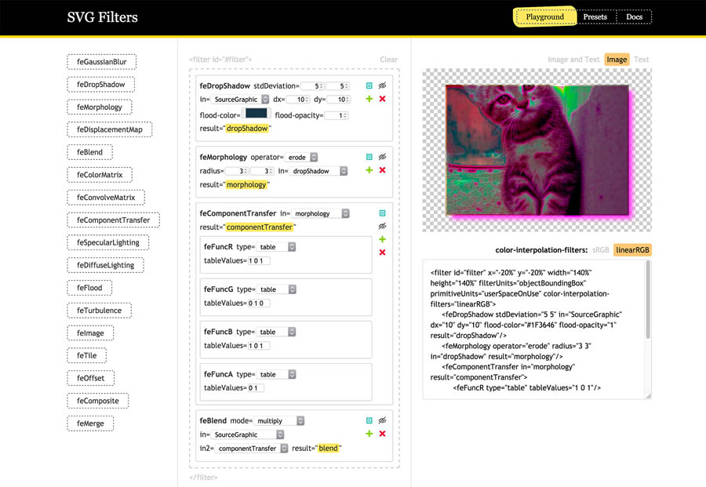Add feGaussianBlur primitive
The height and width of the screenshot is (487, 706).
pos(102,62)
